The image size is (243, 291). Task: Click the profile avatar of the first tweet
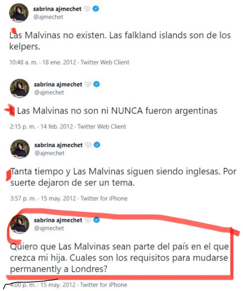(19, 13)
